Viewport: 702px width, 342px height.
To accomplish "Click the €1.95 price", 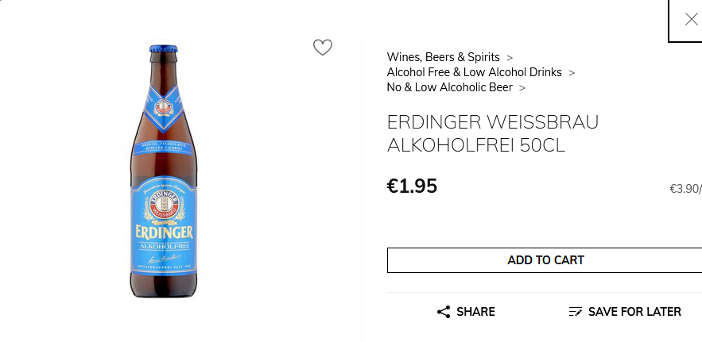I will 412,186.
